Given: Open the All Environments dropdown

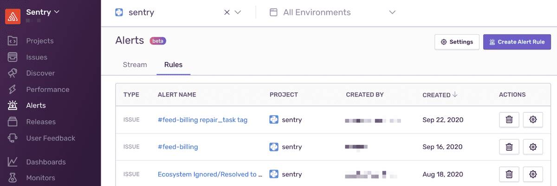Looking at the screenshot, I should click(x=332, y=13).
